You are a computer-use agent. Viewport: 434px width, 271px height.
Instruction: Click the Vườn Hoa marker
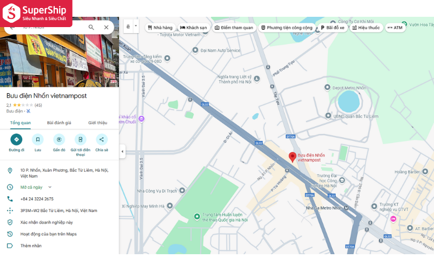(x=404, y=24)
